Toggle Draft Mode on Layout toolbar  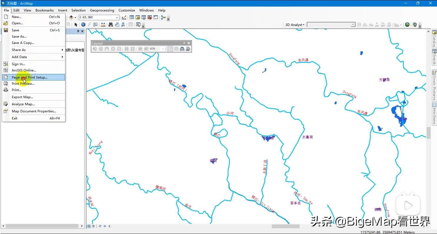pos(170,49)
